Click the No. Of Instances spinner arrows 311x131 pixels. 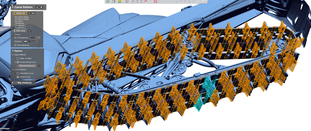[x=39, y=38]
